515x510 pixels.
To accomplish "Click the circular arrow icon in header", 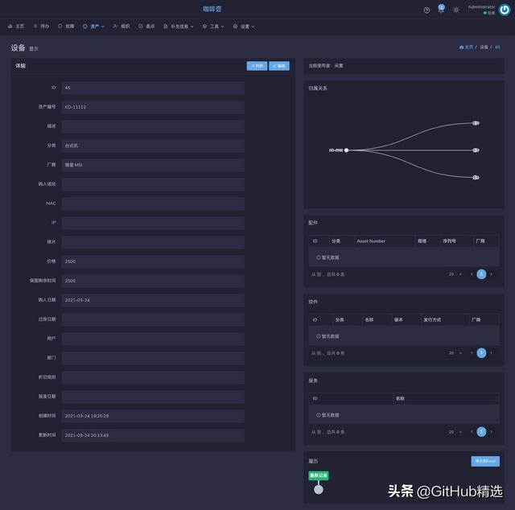I will [x=426, y=10].
